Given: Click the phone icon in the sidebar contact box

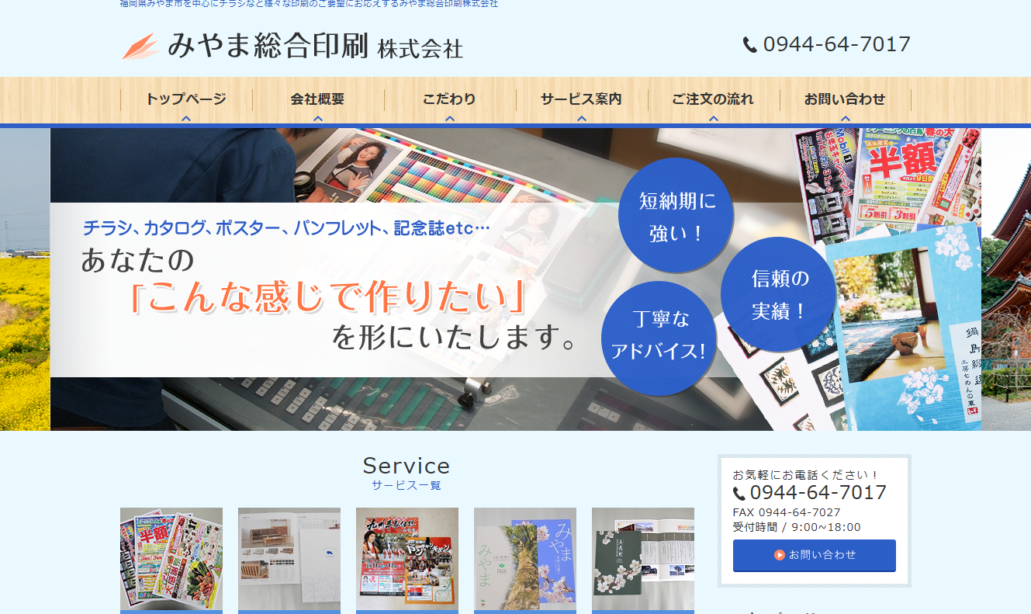Looking at the screenshot, I should [x=739, y=493].
